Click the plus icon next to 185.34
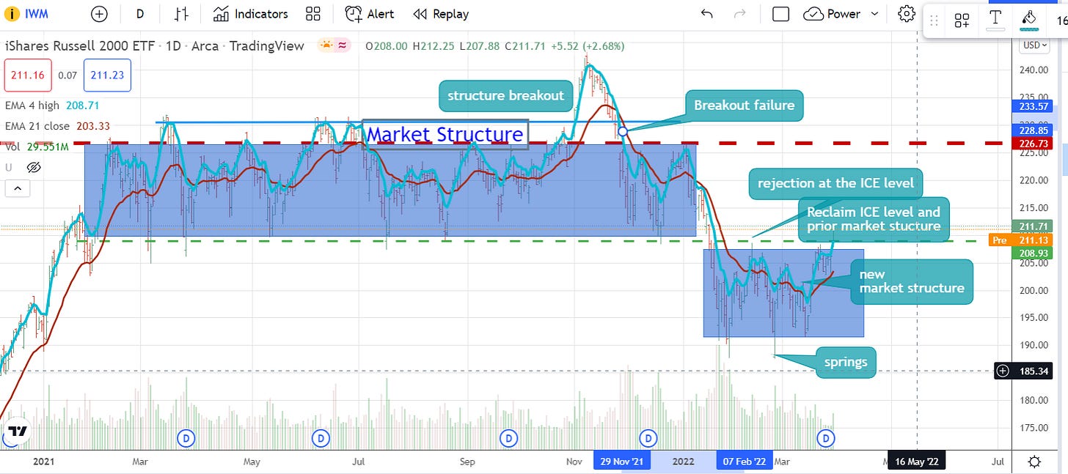Viewport: 1068px width, 474px height. [1003, 371]
